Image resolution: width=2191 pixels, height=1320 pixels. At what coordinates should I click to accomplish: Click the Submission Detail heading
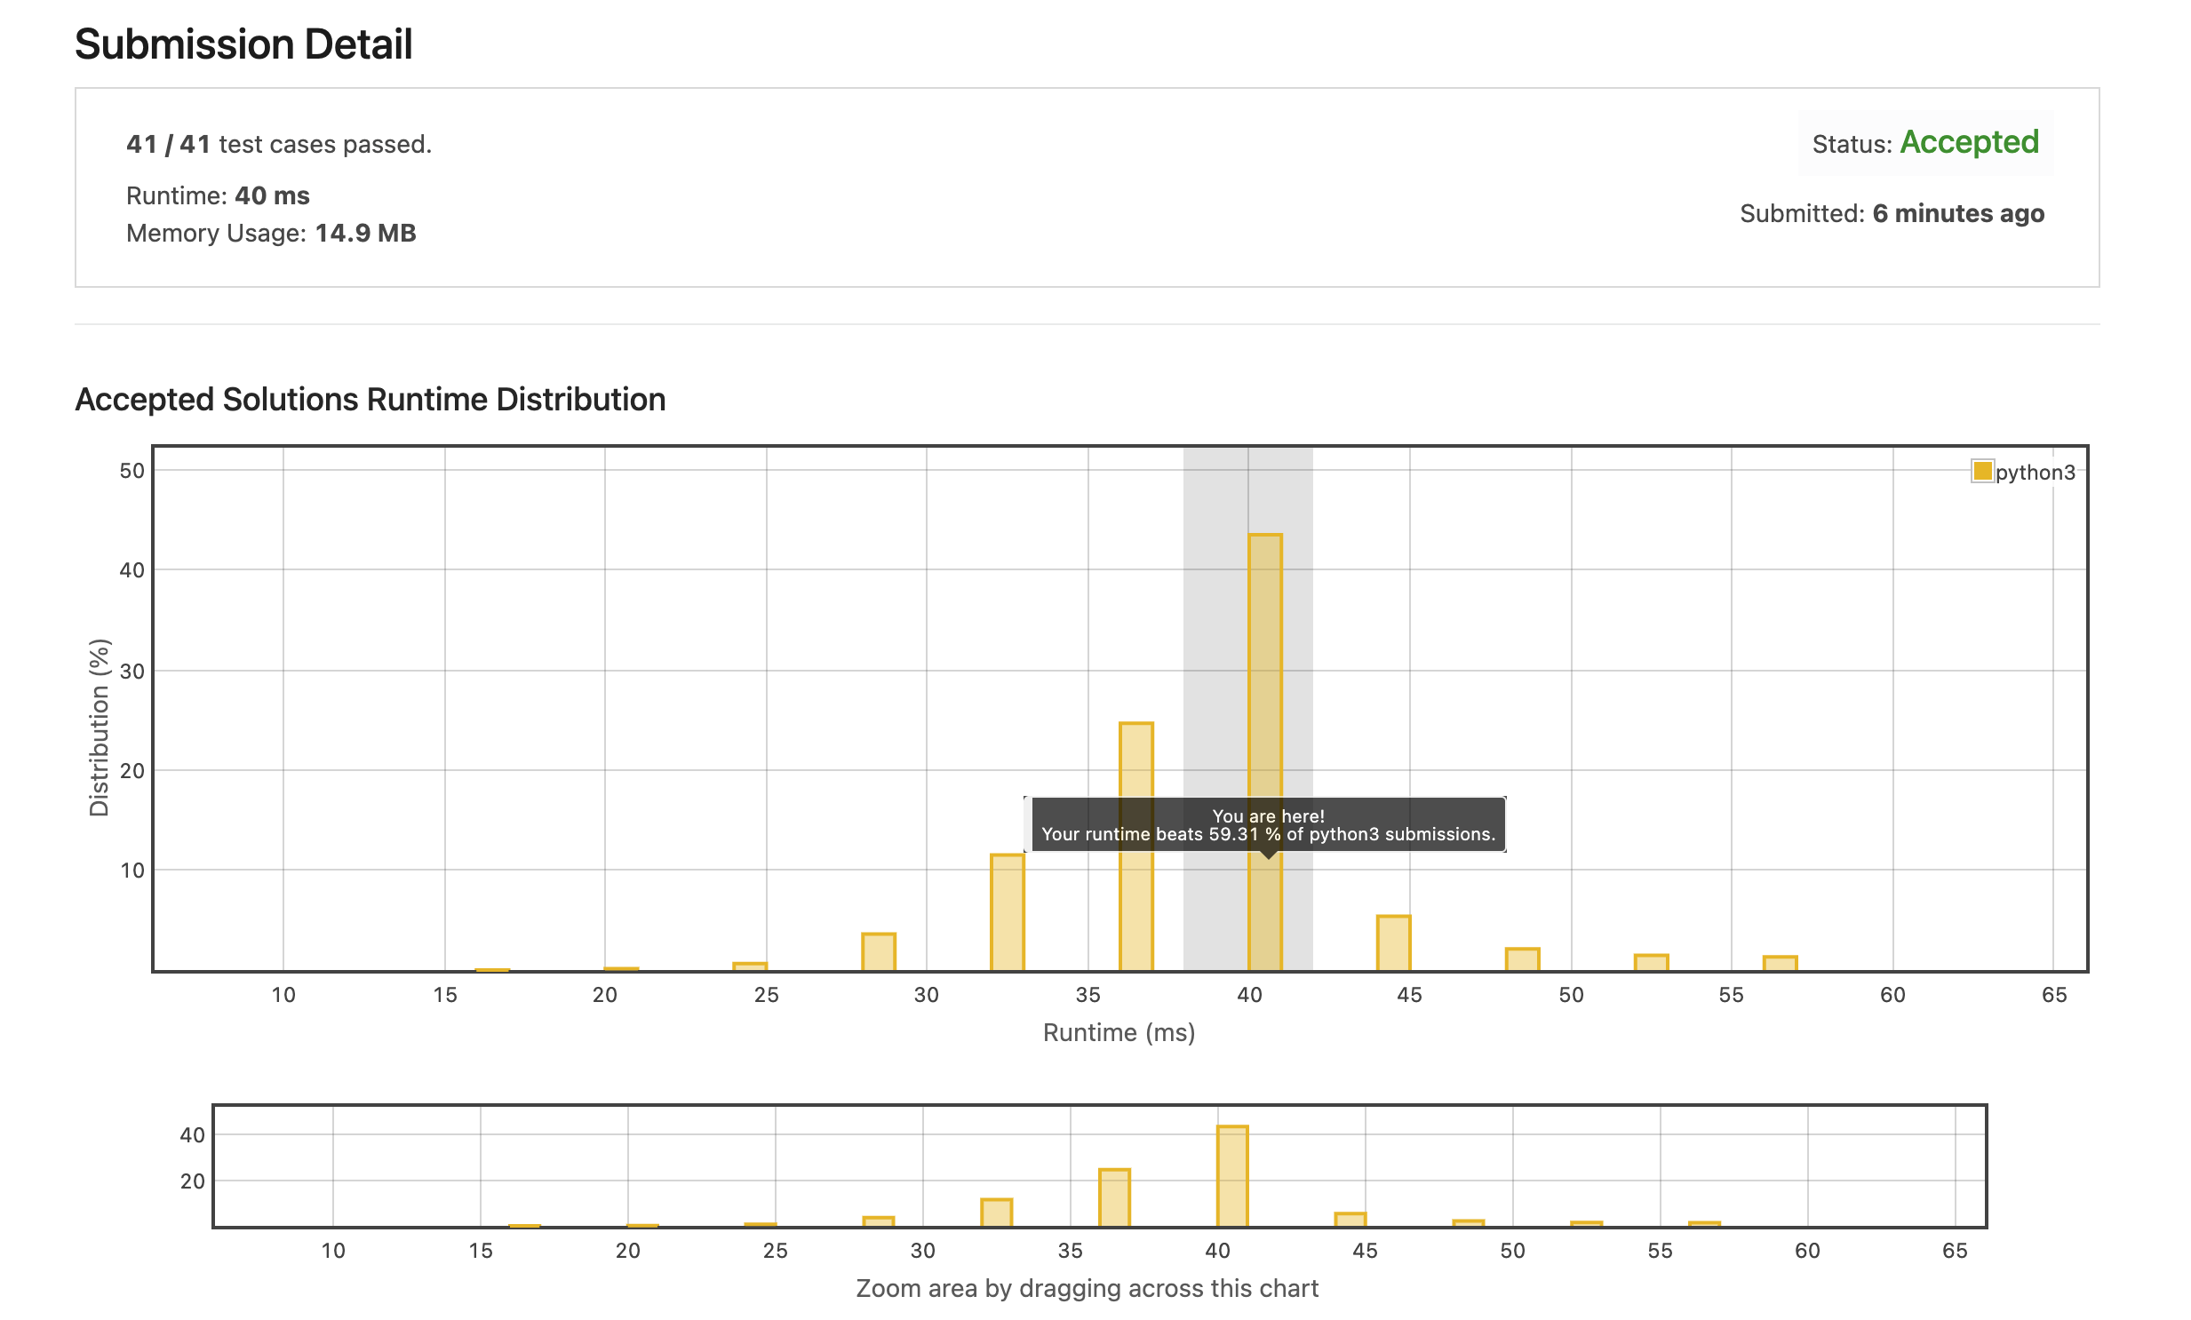243,44
